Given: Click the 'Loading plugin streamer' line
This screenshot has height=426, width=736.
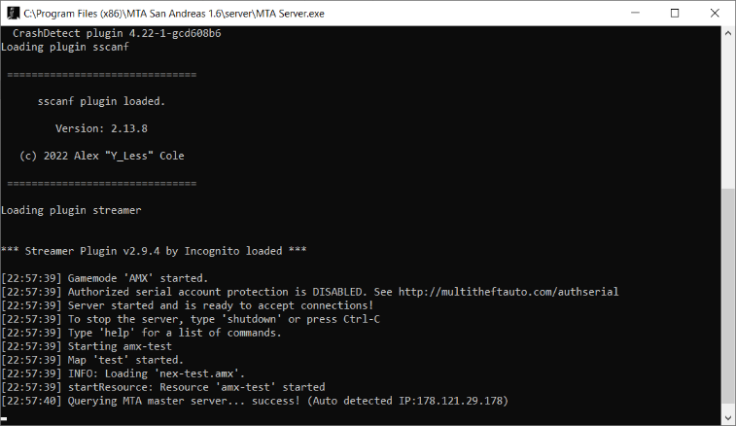Looking at the screenshot, I should pos(71,210).
